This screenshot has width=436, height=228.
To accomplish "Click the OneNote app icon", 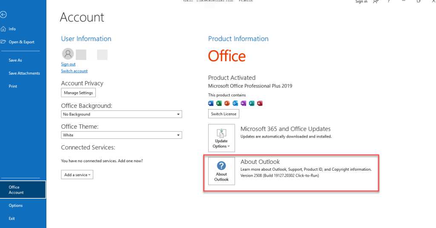I will 243,103.
